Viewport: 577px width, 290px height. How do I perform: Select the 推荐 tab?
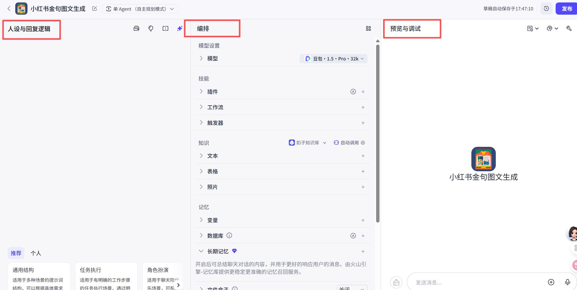point(16,253)
